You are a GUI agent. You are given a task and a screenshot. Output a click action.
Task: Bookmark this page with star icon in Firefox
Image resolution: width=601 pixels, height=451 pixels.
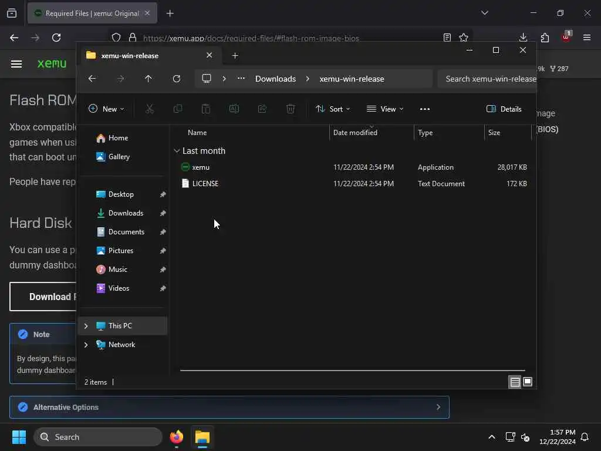coord(464,38)
